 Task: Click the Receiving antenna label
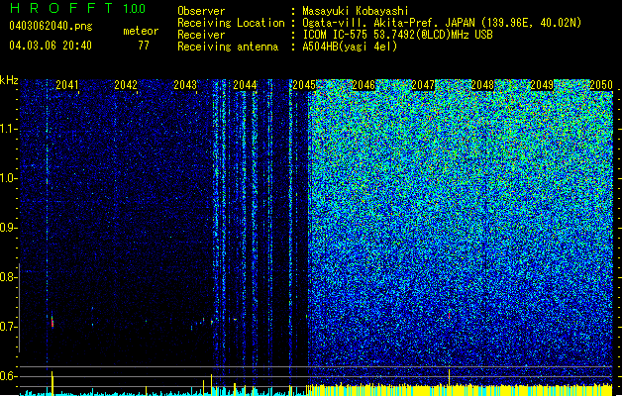228,47
